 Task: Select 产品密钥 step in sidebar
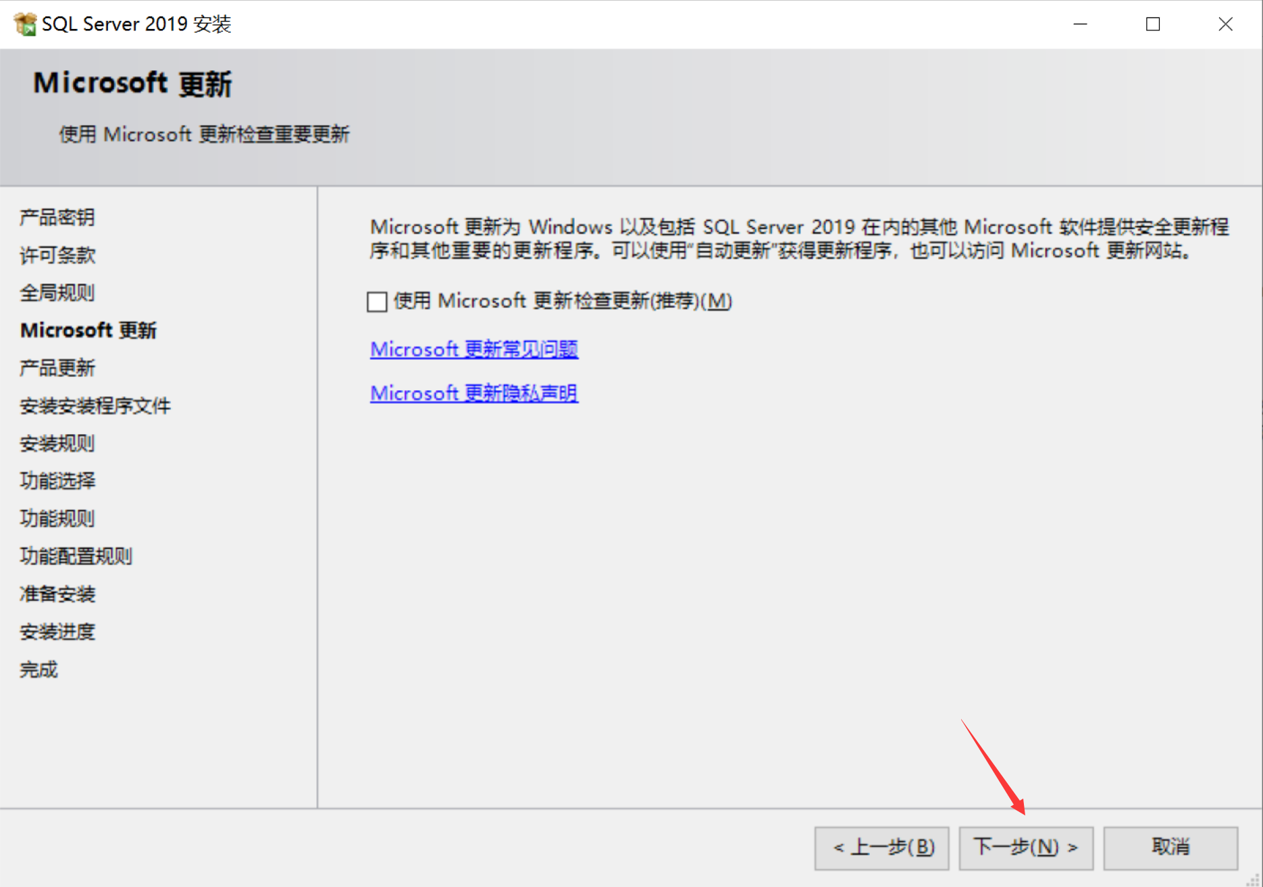click(57, 217)
